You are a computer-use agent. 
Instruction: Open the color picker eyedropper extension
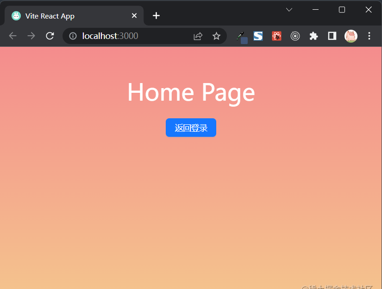(x=242, y=37)
